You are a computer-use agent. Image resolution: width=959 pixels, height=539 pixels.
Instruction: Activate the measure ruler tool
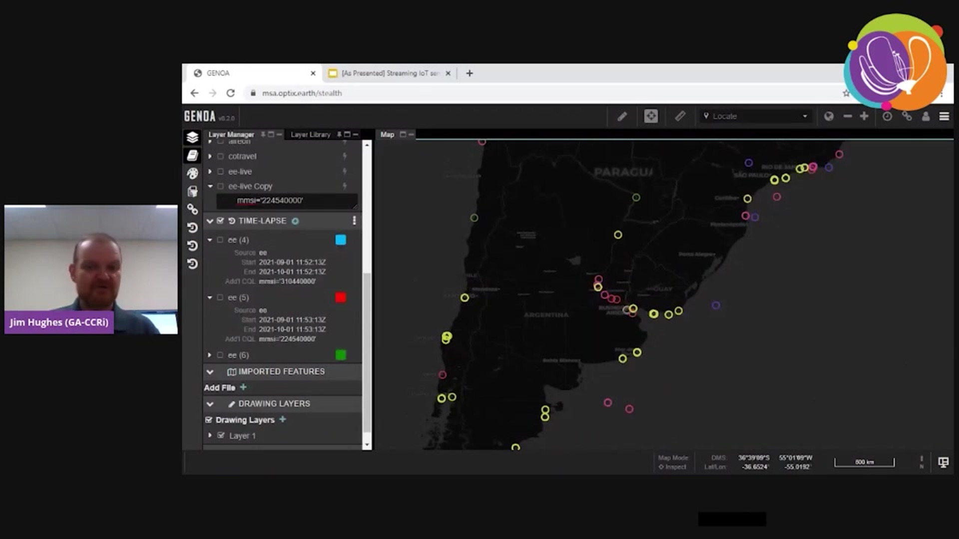680,116
